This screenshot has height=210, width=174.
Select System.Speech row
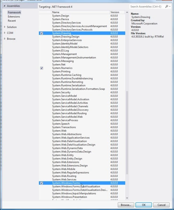tap(82, 124)
